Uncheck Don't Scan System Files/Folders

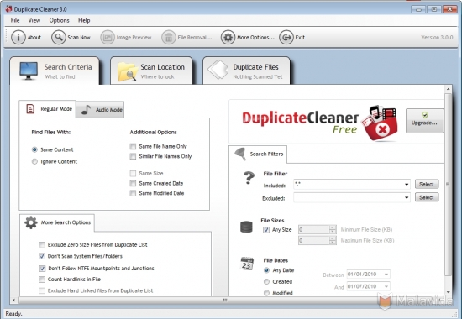(x=42, y=256)
